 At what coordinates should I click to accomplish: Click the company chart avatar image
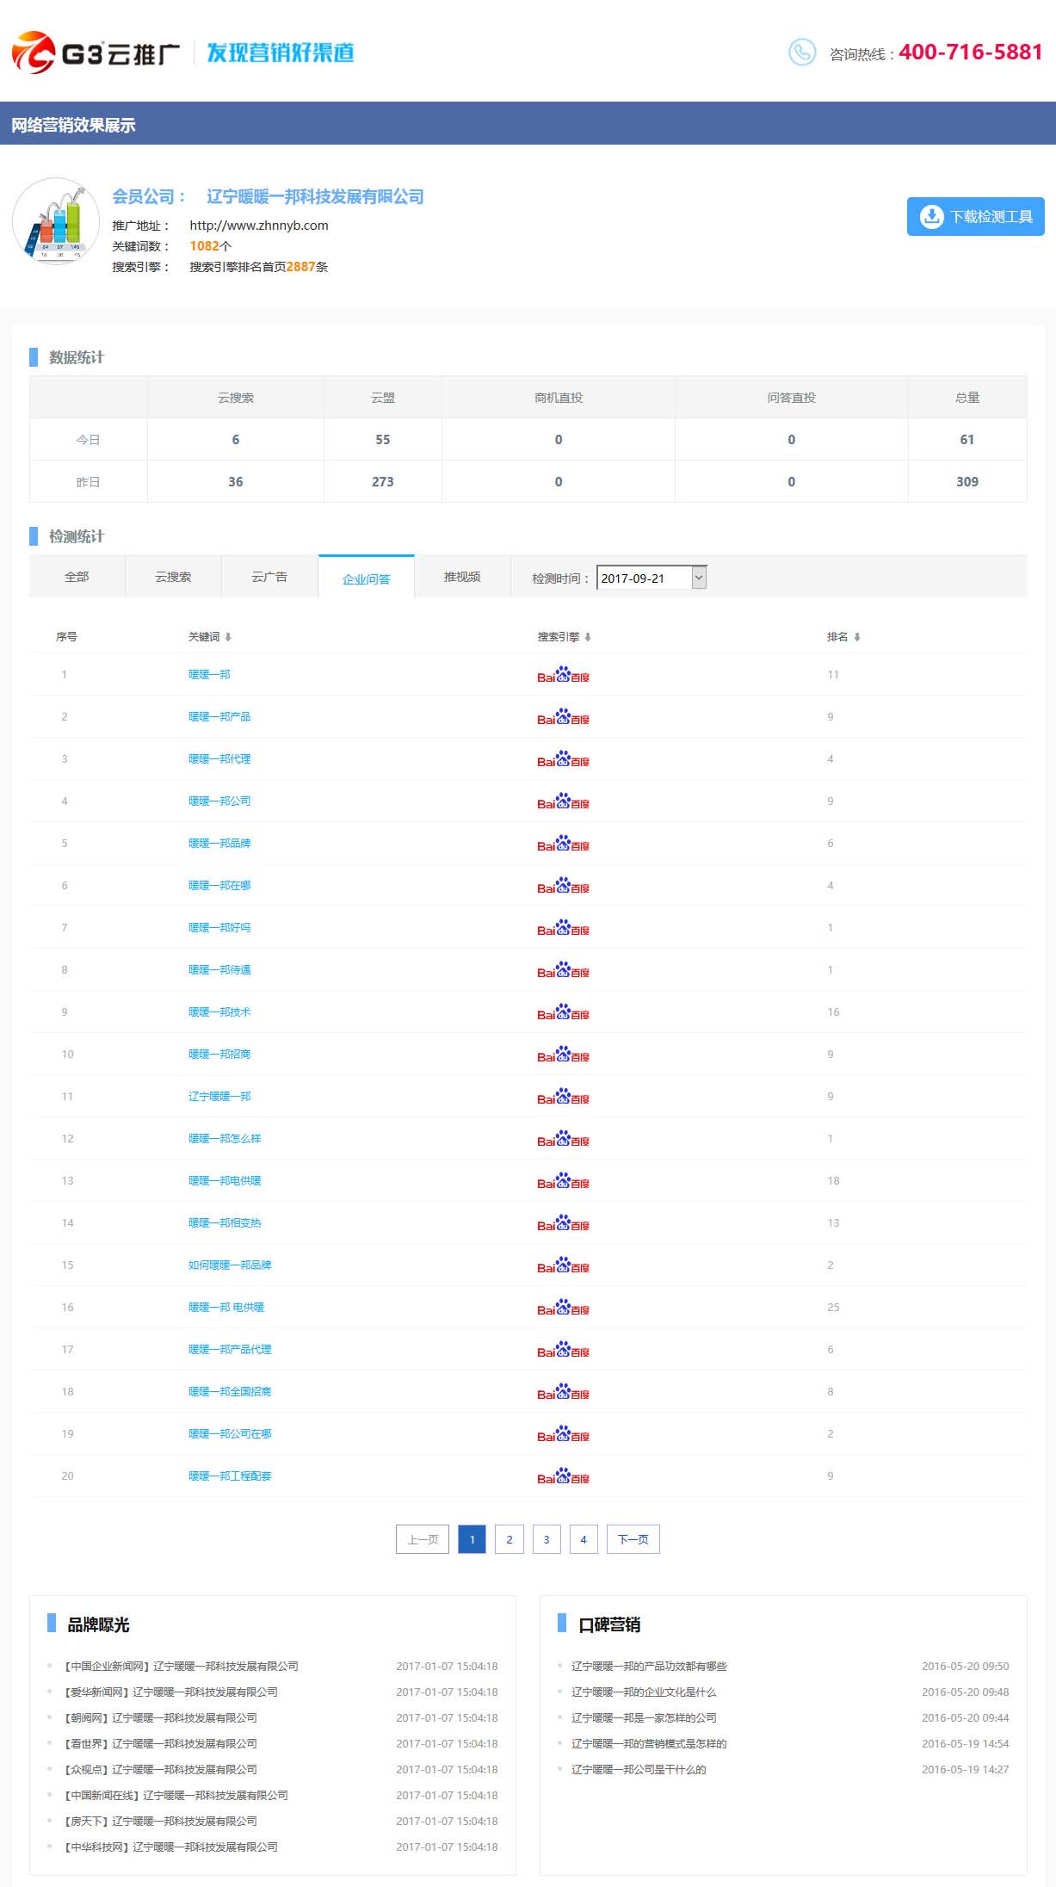56,221
